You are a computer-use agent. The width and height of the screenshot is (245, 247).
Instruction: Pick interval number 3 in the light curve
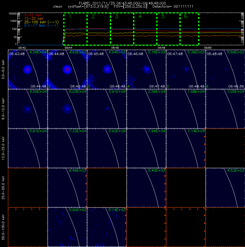pos(117,16)
